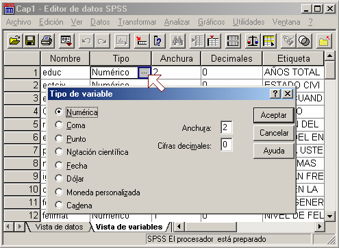
Task: Click the Save file diskette icon
Action: tap(30, 41)
